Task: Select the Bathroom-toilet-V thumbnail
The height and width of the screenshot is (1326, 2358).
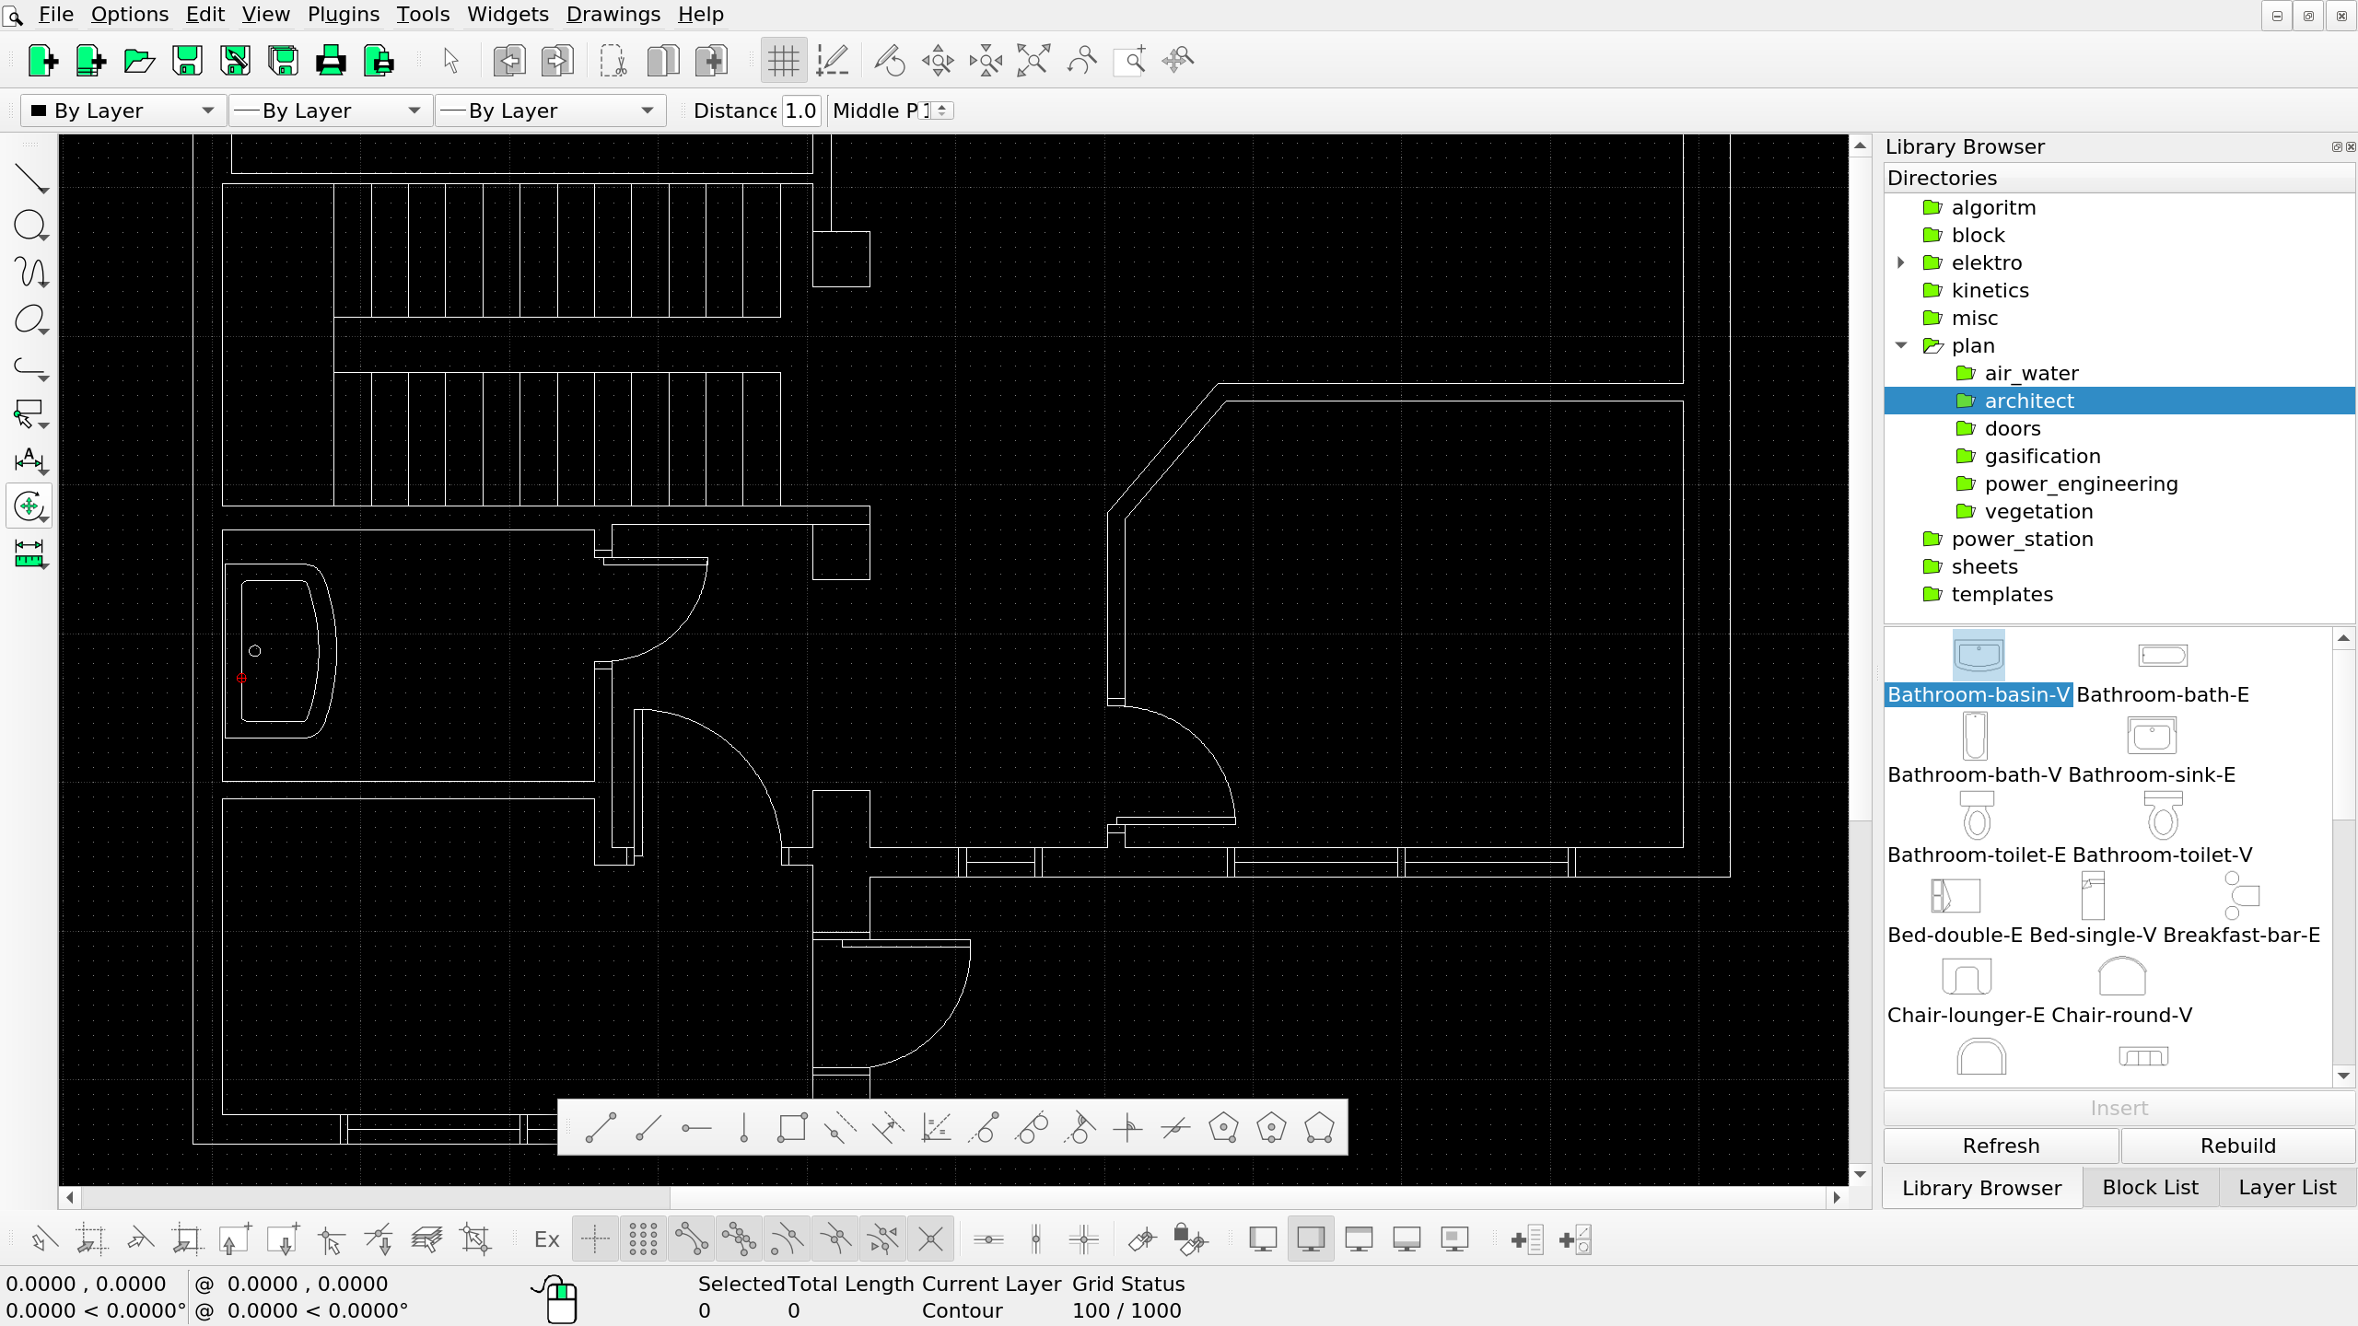Action: pyautogui.click(x=2162, y=817)
